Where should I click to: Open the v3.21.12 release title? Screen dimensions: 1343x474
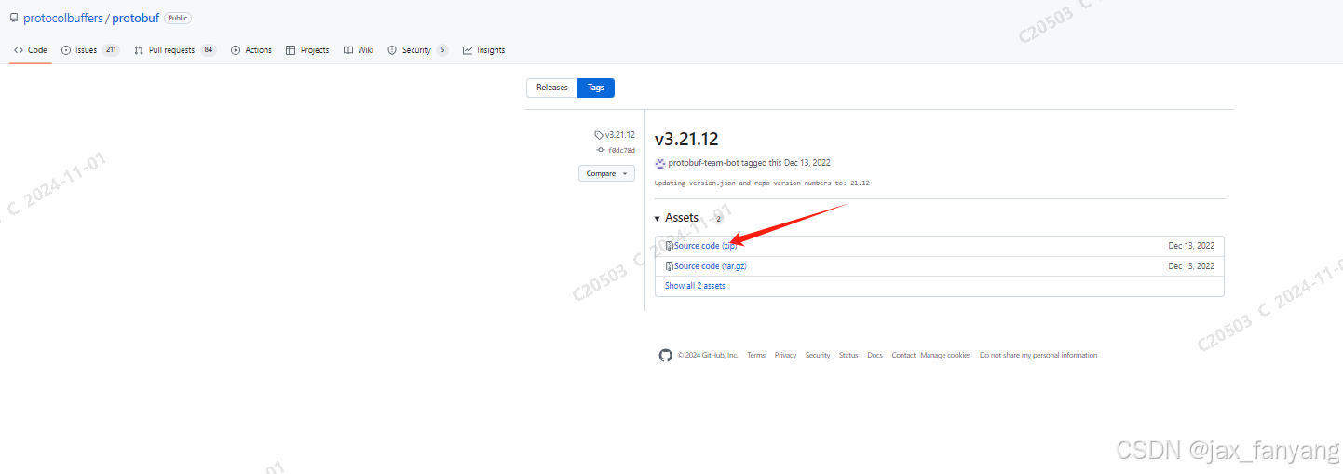point(686,140)
